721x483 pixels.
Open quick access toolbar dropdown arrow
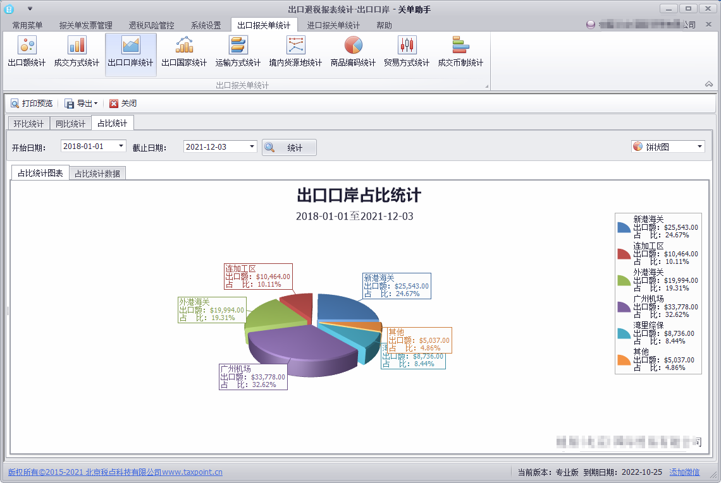(30, 9)
